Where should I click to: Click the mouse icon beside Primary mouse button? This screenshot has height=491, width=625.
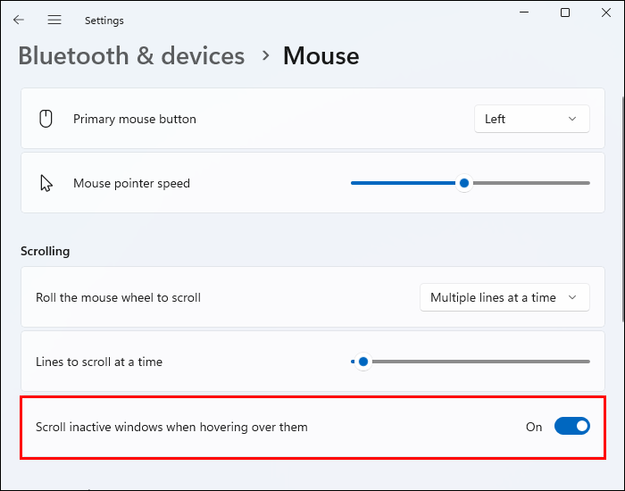46,119
